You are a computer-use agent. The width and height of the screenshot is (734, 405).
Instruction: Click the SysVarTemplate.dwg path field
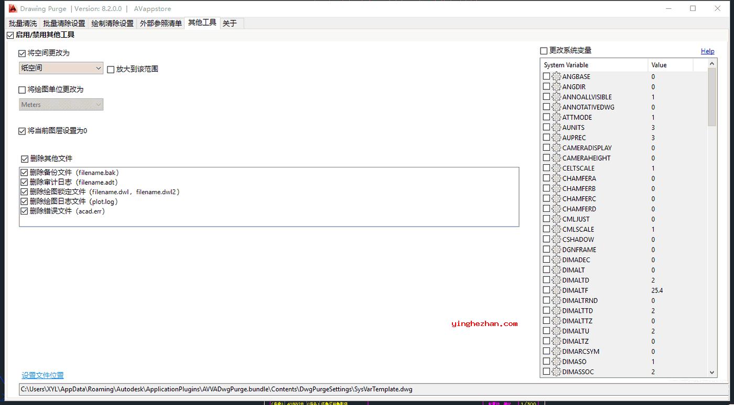[x=373, y=389]
